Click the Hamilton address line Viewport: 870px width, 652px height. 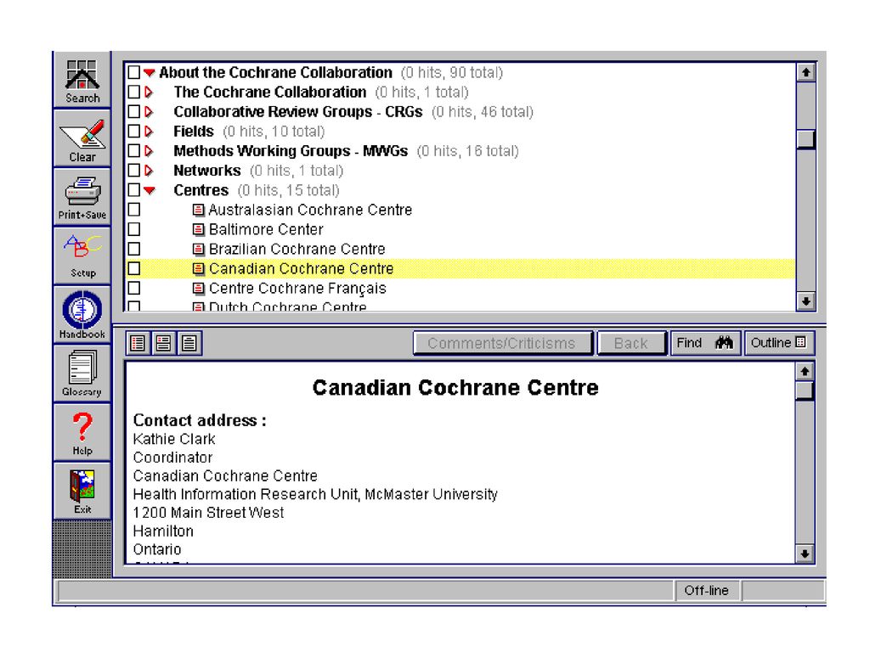tap(163, 531)
